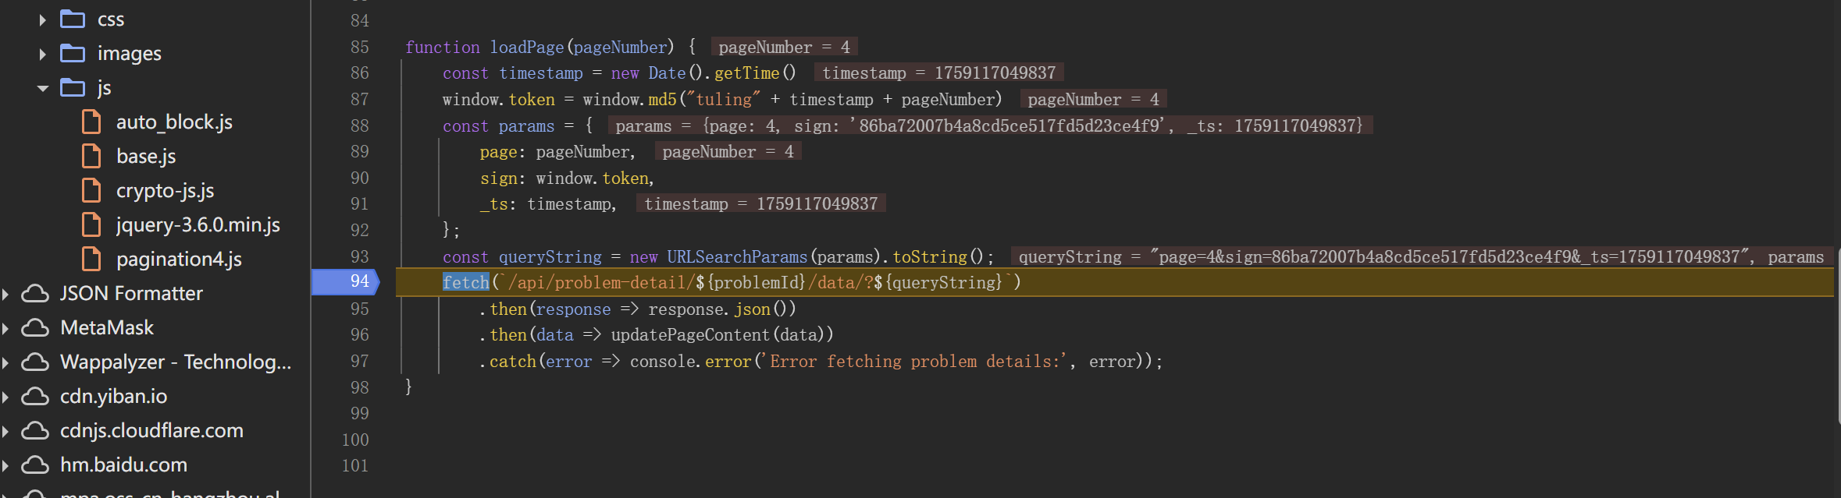Screen dimensions: 1841x498
Task: Select the js folder label
Action: pyautogui.click(x=105, y=88)
